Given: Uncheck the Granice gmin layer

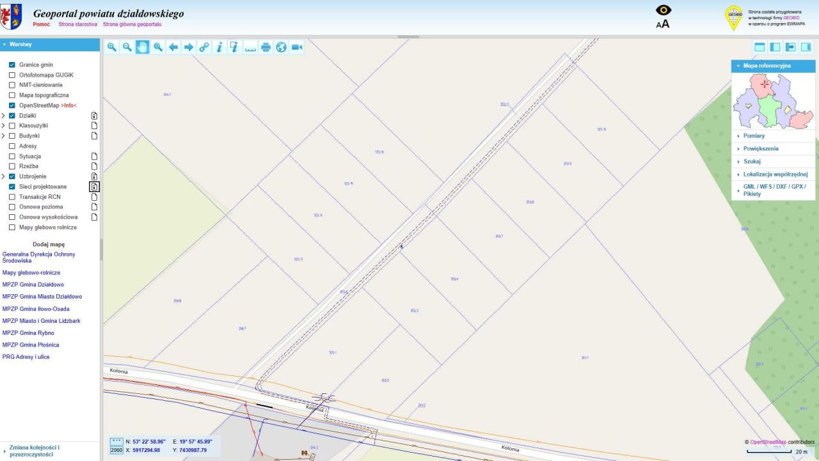Looking at the screenshot, I should coord(12,65).
